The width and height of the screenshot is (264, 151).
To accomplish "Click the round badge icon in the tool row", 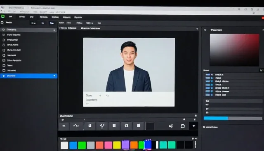I will coord(127,126).
